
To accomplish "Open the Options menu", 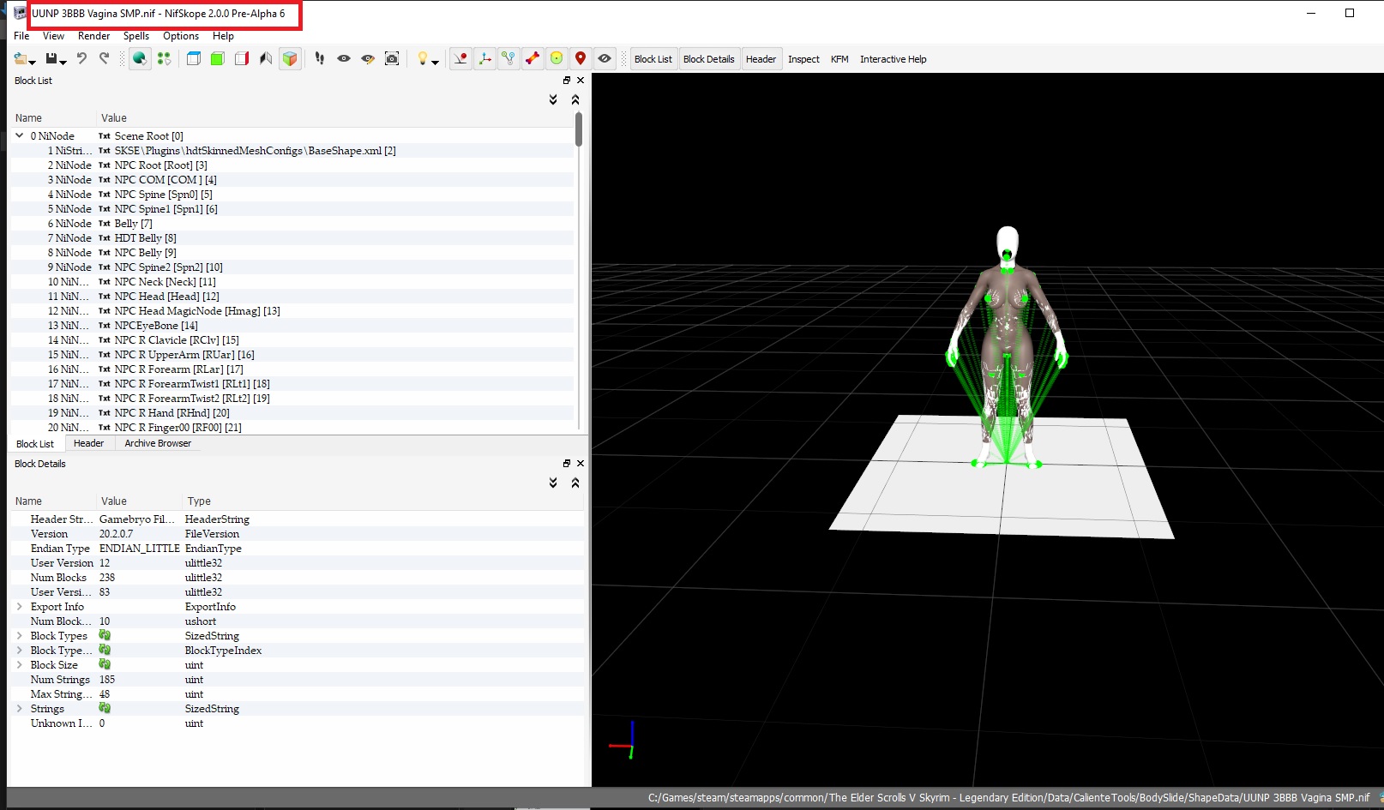I will [x=181, y=36].
